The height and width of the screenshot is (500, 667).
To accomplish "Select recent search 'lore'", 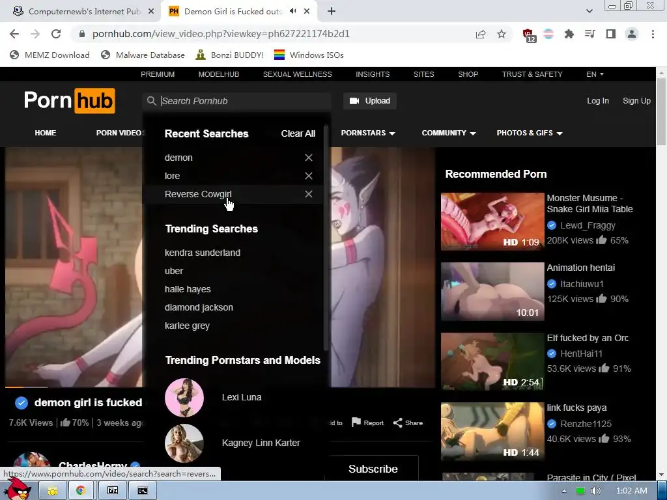I will (x=172, y=176).
